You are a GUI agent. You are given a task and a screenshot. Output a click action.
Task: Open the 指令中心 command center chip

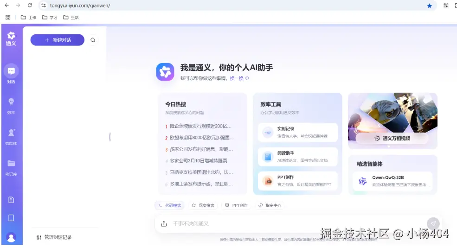270,205
